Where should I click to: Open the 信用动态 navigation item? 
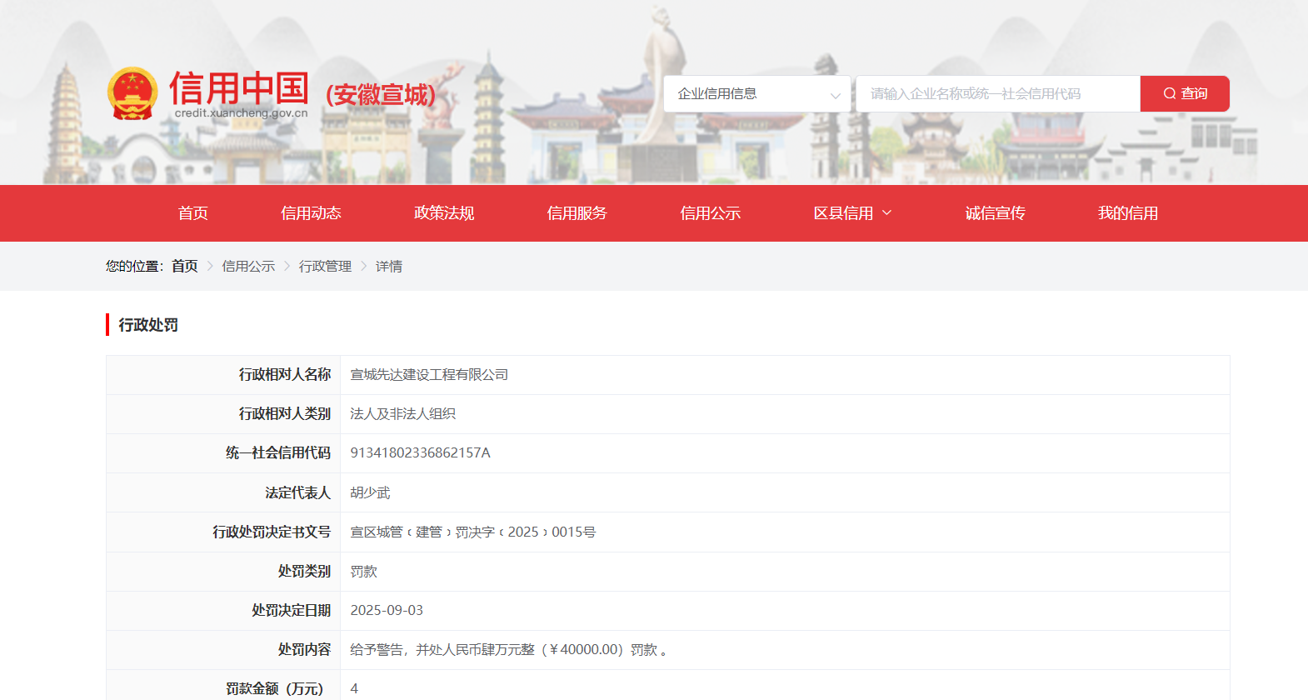(x=311, y=213)
